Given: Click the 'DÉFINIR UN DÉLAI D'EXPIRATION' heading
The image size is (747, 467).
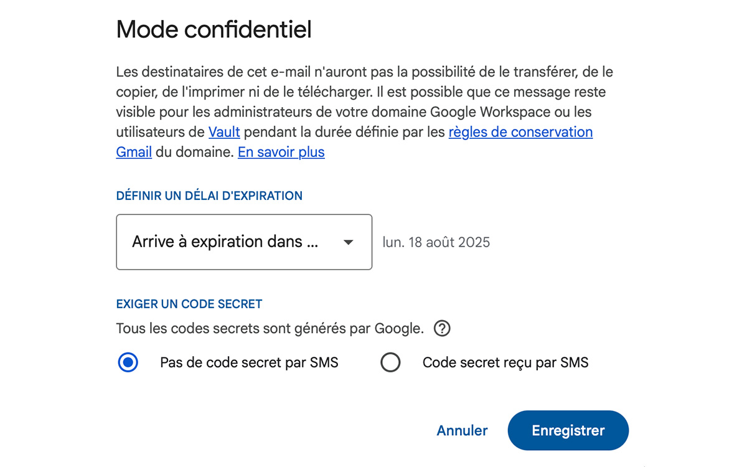Looking at the screenshot, I should [209, 195].
